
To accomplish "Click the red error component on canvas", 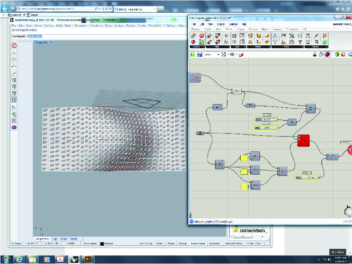I will (x=303, y=141).
